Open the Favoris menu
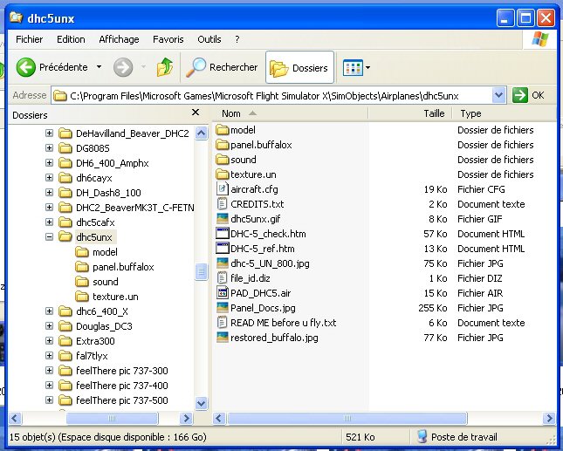Image resolution: width=563 pixels, height=451 pixels. [x=168, y=39]
